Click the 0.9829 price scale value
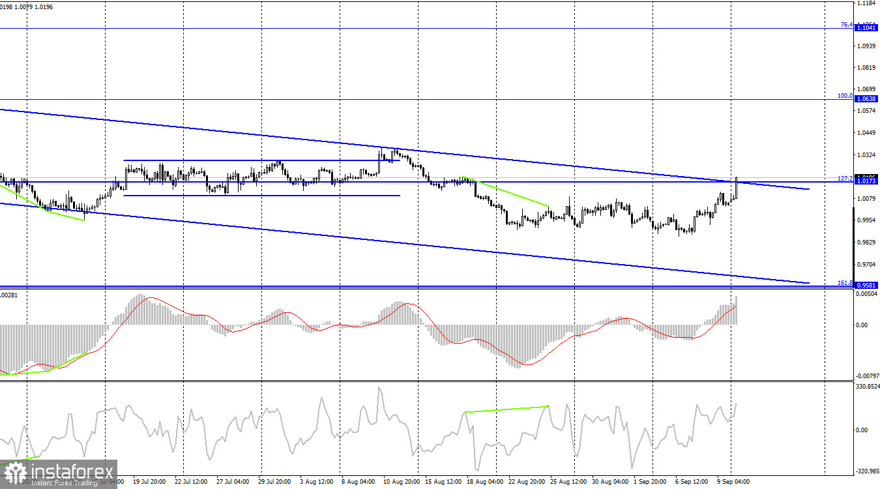 click(867, 243)
